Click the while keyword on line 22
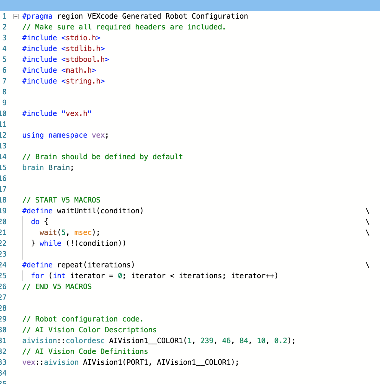This screenshot has height=384, width=380. click(50, 243)
